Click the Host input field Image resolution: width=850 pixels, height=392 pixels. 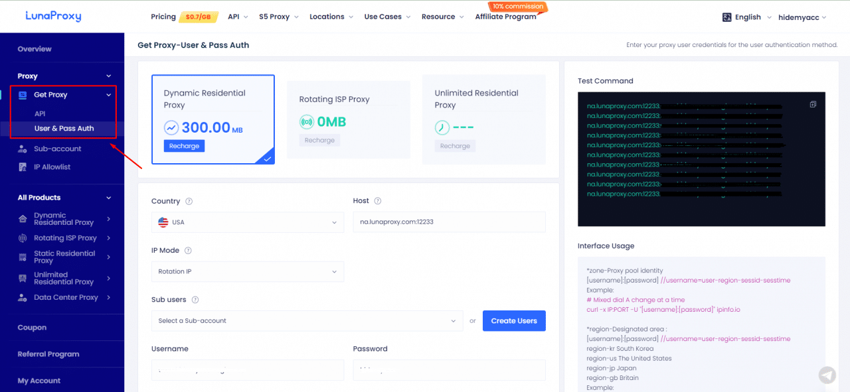pos(449,222)
